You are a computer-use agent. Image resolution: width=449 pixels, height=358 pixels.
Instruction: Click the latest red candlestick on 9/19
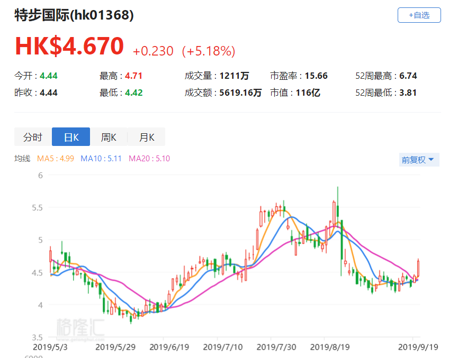pyautogui.click(x=418, y=268)
